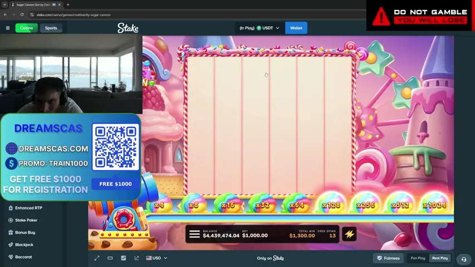475x267 pixels.
Task: Open Baccarat in sidebar
Action: [x=23, y=256]
